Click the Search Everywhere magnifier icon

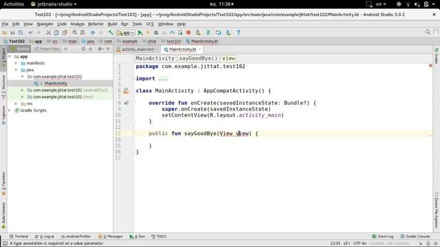click(428, 32)
